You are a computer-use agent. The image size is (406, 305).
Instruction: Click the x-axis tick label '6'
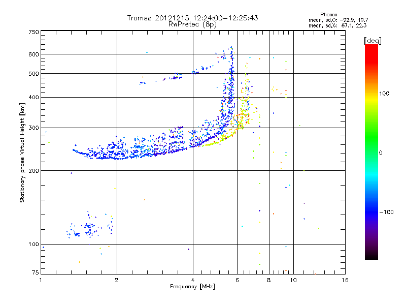click(237, 280)
